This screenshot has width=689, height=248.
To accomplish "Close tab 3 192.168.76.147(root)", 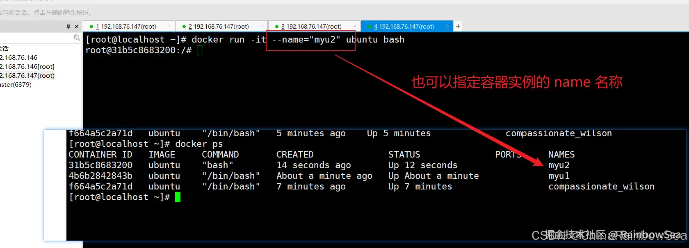I will pos(355,26).
